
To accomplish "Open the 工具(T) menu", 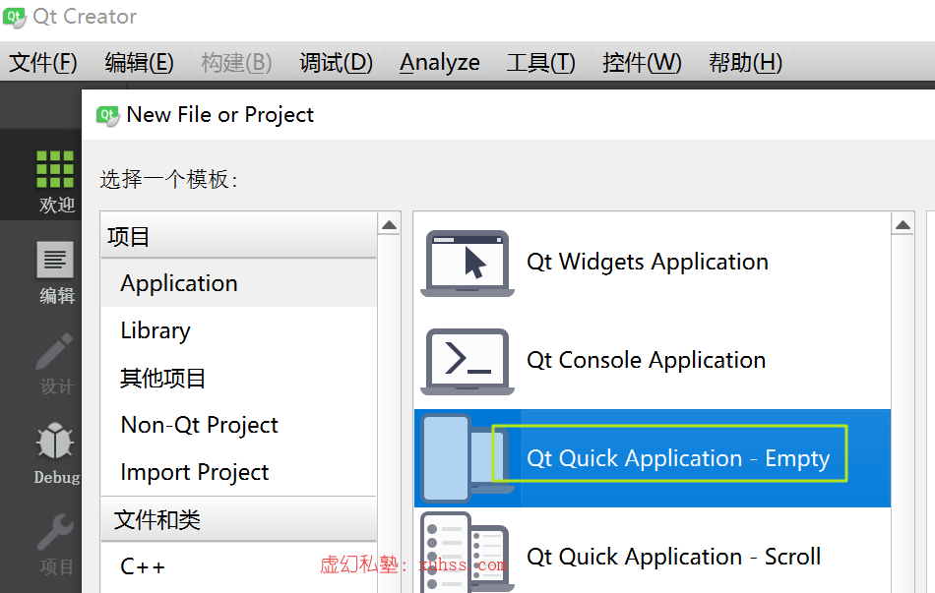I will point(541,62).
